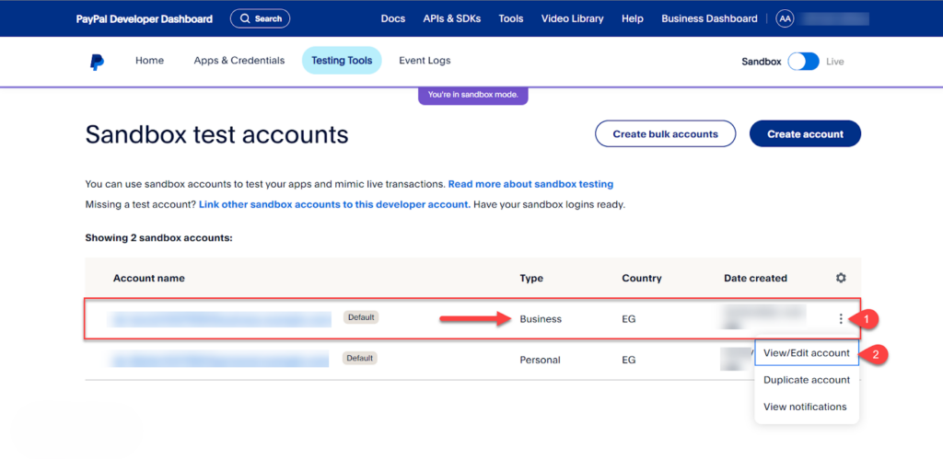Select the Testing Tools tab
The image size is (943, 459).
tap(342, 61)
